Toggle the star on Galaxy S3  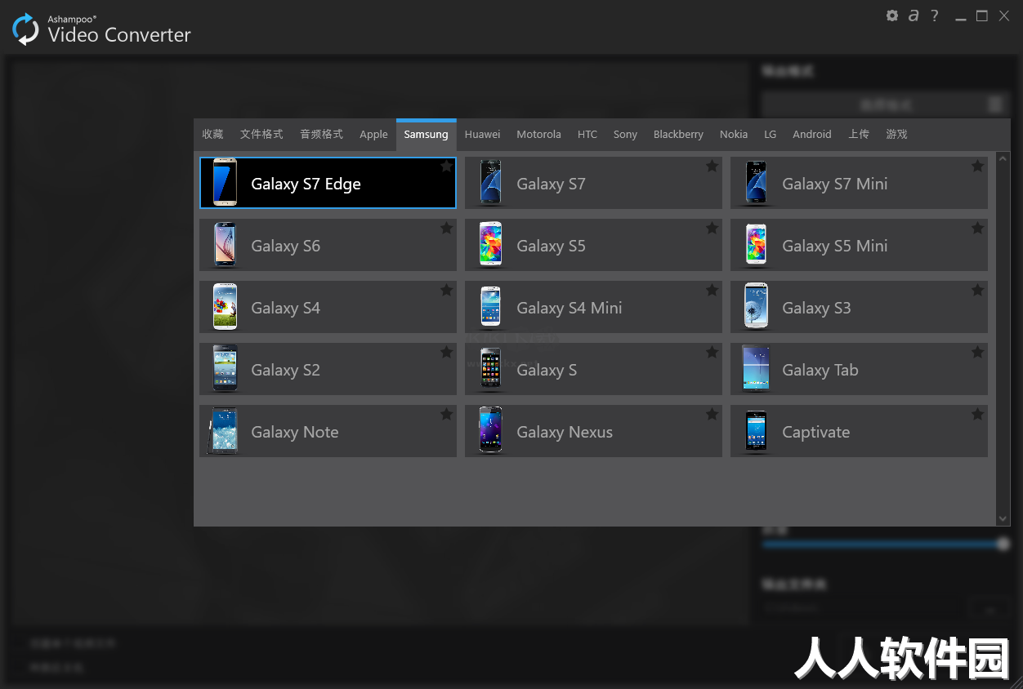pos(977,291)
